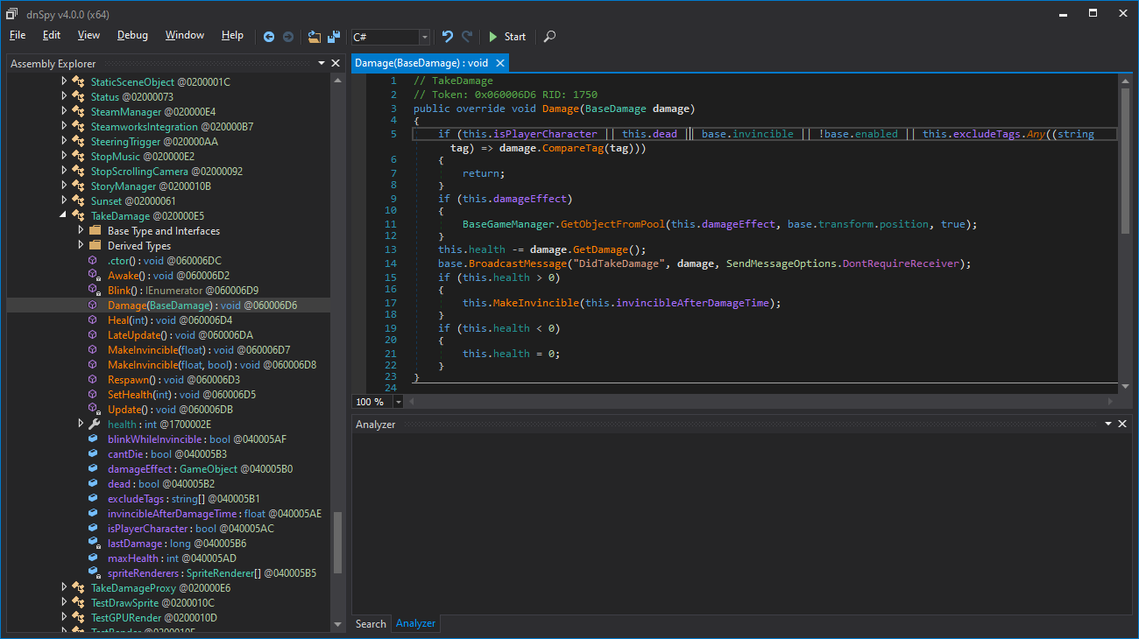Click the Save All disk icon

(x=334, y=37)
